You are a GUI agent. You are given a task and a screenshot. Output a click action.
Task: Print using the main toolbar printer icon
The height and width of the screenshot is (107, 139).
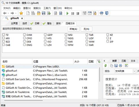(x=102, y=13)
